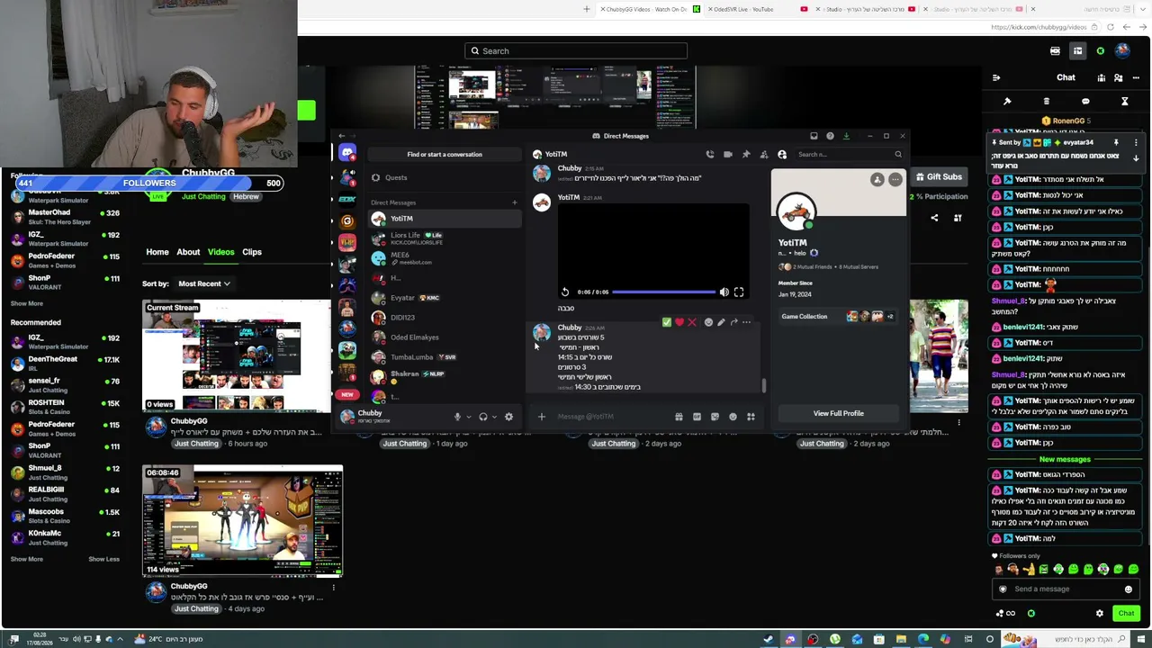The width and height of the screenshot is (1152, 648).
Task: Click View Full Profile button
Action: (838, 413)
